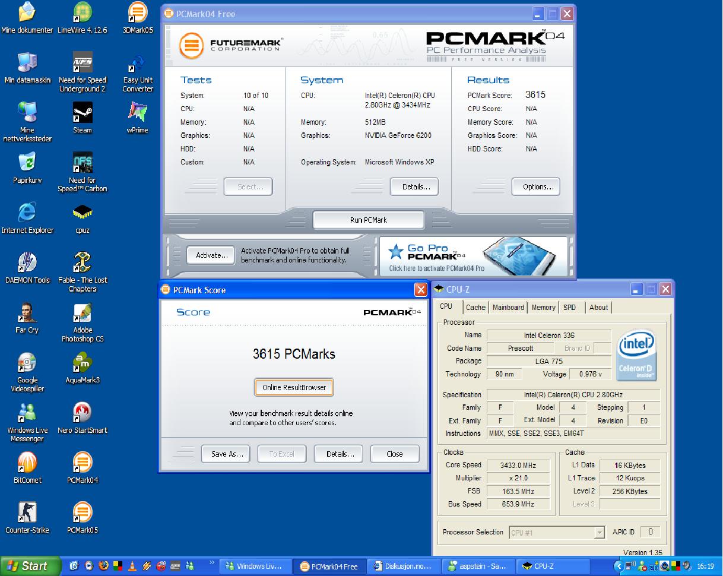Click Run PCMark button
The image size is (723, 576).
[368, 220]
